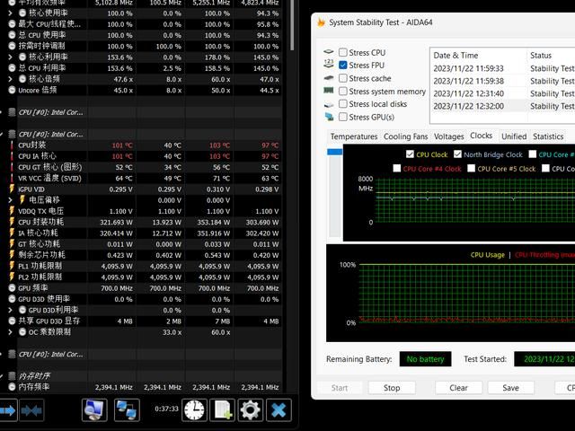Click the No battery status field
Image resolution: width=575 pixels, height=431 pixels.
point(425,359)
